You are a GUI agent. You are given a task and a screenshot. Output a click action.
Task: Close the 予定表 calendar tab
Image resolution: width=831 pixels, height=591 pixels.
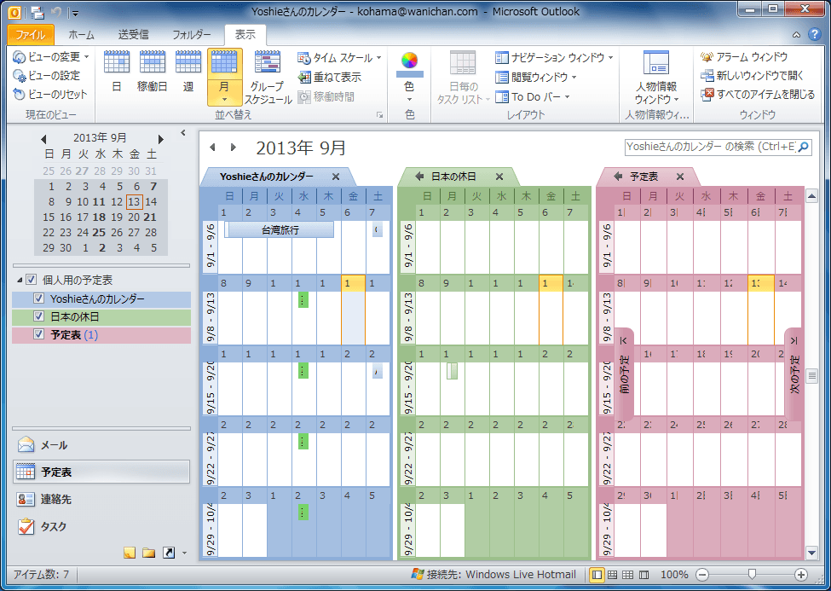(680, 177)
